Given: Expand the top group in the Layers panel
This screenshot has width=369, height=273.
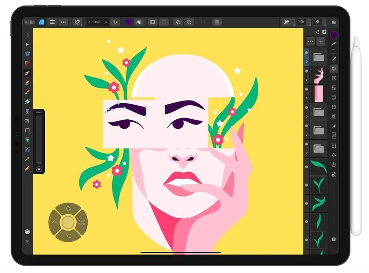Looking at the screenshot, I should (307, 61).
